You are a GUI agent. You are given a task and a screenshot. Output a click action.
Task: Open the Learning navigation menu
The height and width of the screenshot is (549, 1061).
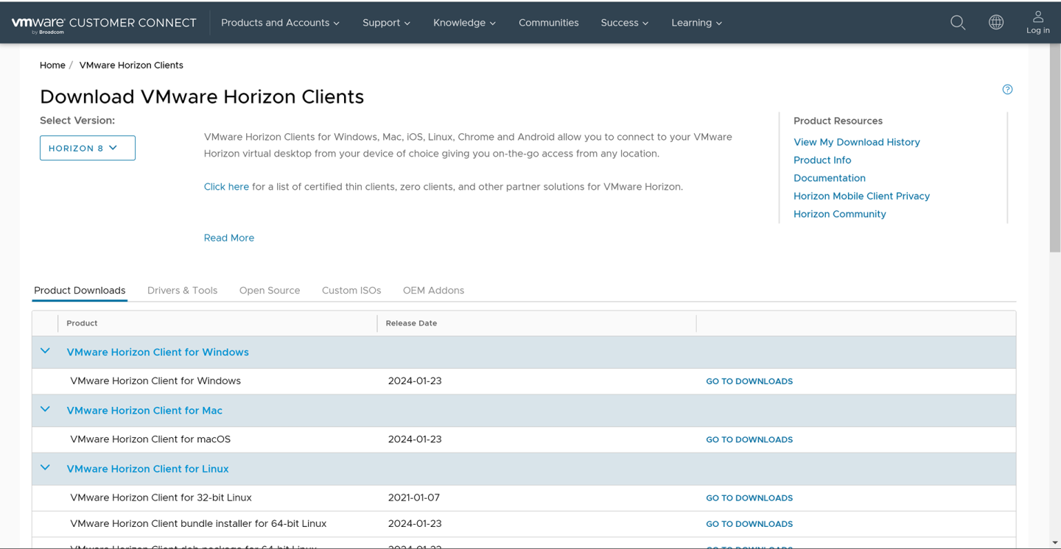coord(696,22)
